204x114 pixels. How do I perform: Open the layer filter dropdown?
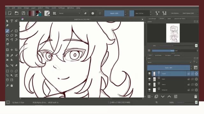coord(195,62)
